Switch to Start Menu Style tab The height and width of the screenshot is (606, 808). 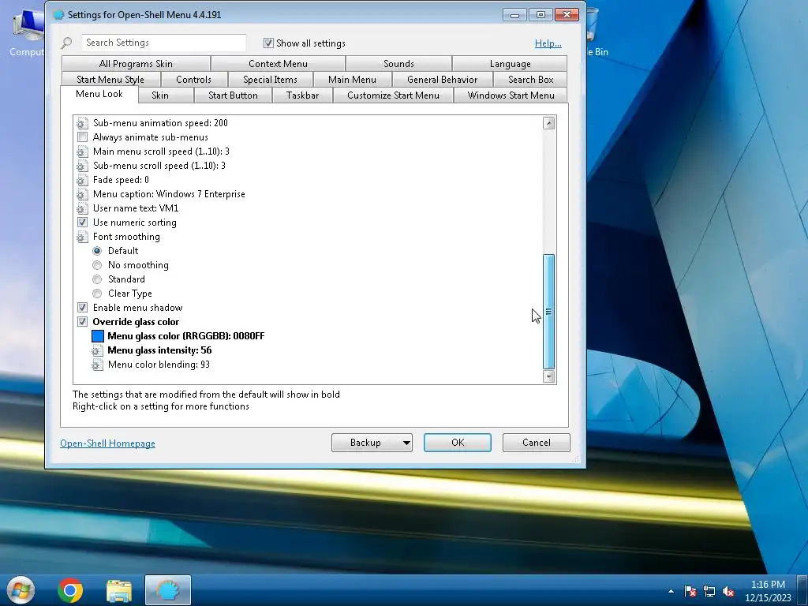tap(110, 80)
